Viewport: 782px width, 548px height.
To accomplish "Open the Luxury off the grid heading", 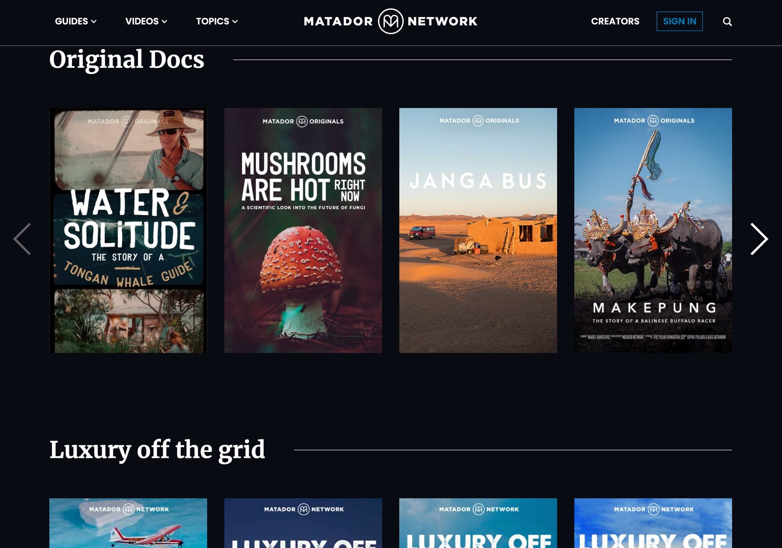I will click(x=157, y=449).
